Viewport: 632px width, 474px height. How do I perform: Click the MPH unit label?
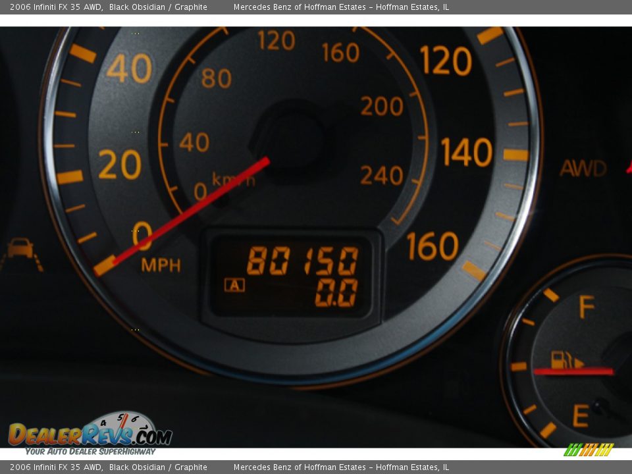point(161,265)
